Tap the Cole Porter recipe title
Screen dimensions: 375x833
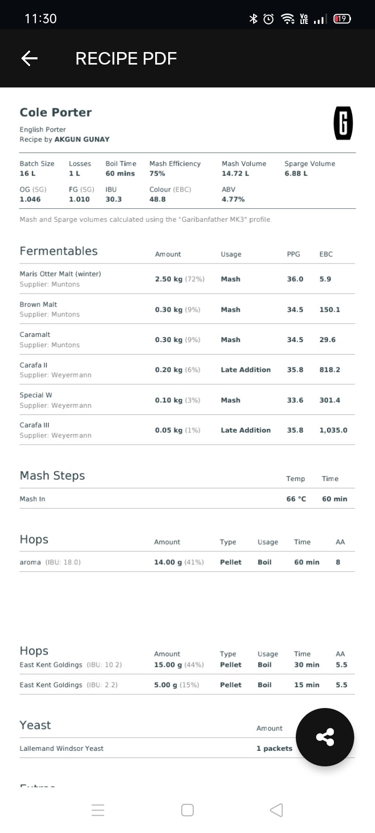[x=56, y=112]
